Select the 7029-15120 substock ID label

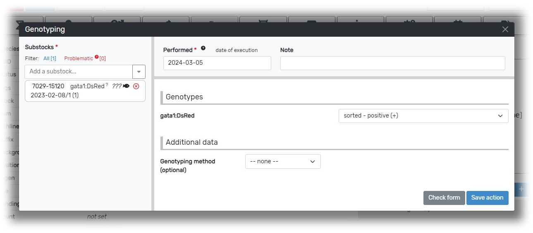48,86
